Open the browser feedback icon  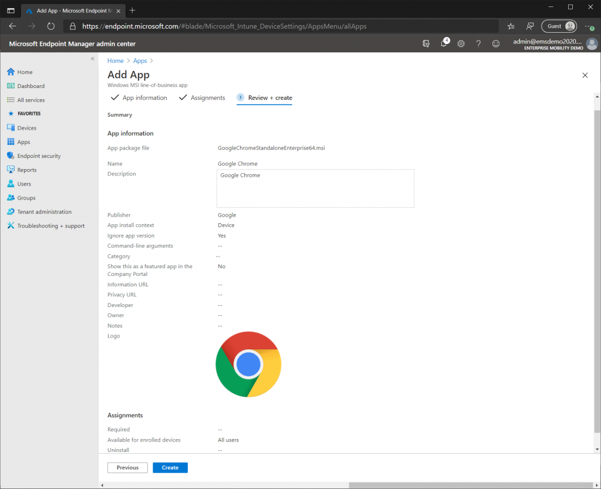[530, 26]
